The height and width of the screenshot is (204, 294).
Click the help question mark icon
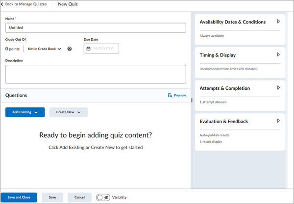tap(70, 49)
